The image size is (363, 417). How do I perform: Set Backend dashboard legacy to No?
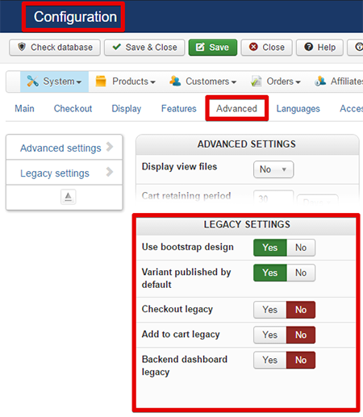point(301,360)
